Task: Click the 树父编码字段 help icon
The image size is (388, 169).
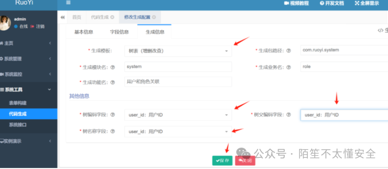Action: 288,114
